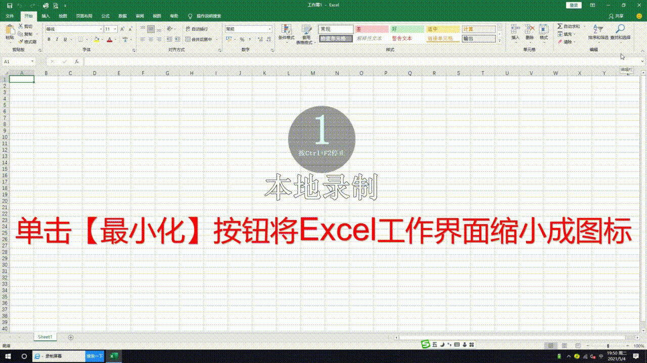The width and height of the screenshot is (647, 363).
Task: Open the 文件 (File) menu
Action: (x=9, y=16)
